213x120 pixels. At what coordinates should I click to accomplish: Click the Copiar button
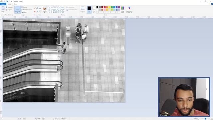point(9,10)
